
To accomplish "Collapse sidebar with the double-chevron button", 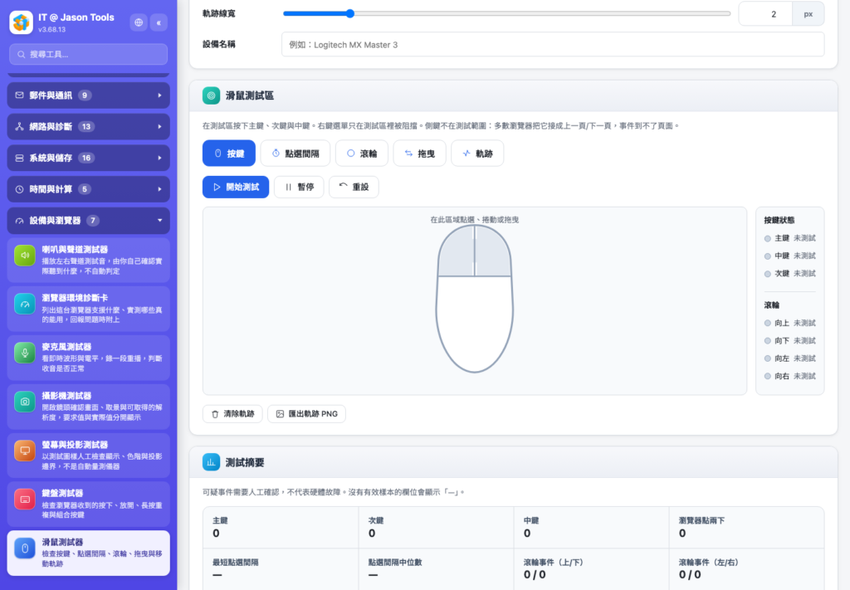I will [x=159, y=22].
